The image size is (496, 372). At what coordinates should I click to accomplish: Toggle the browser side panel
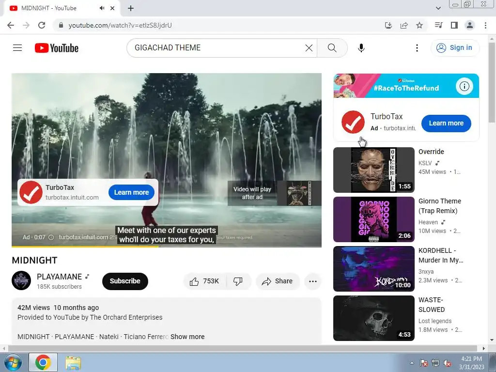454,25
